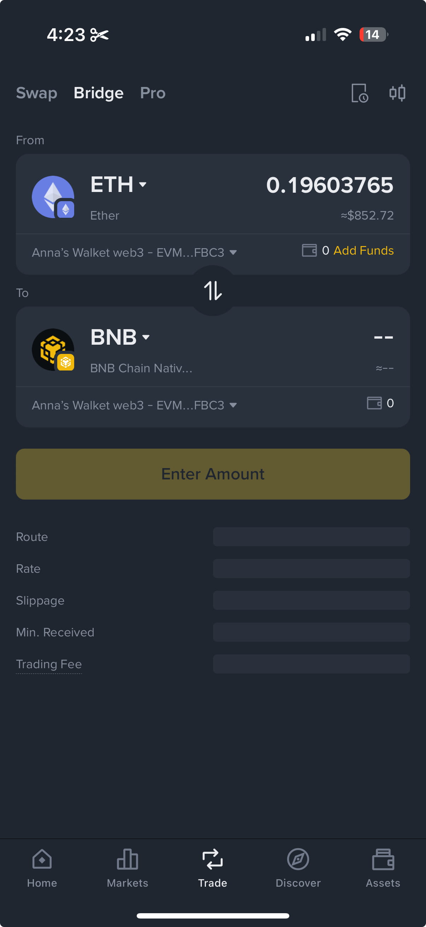Viewport: 426px width, 927px height.
Task: Switch to the Swap tab
Action: (x=37, y=93)
